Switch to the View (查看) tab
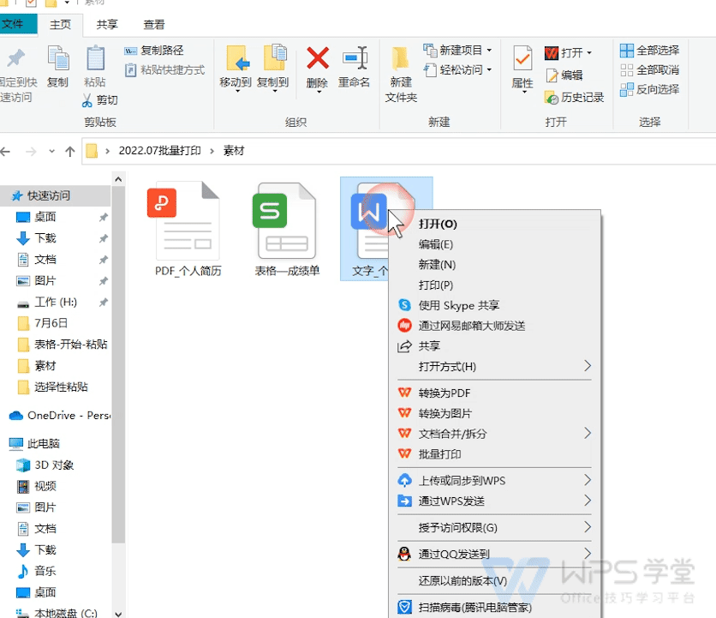716x618 pixels. [154, 25]
